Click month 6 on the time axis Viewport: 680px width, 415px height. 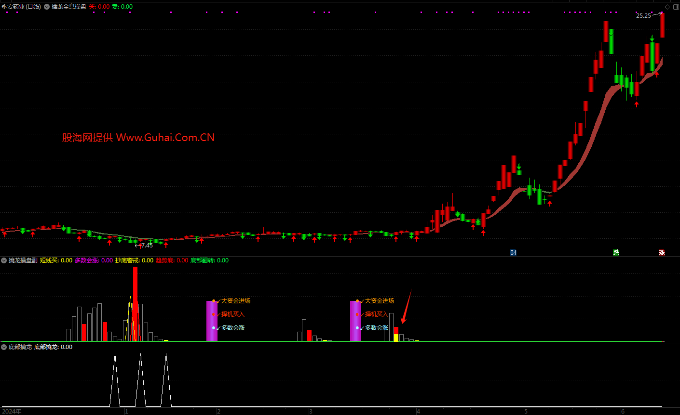pos(623,412)
